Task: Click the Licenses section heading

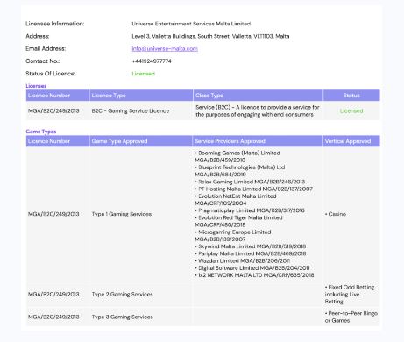Action: tap(36, 86)
